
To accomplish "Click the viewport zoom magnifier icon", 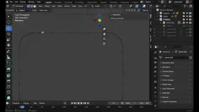I will 104,29.
